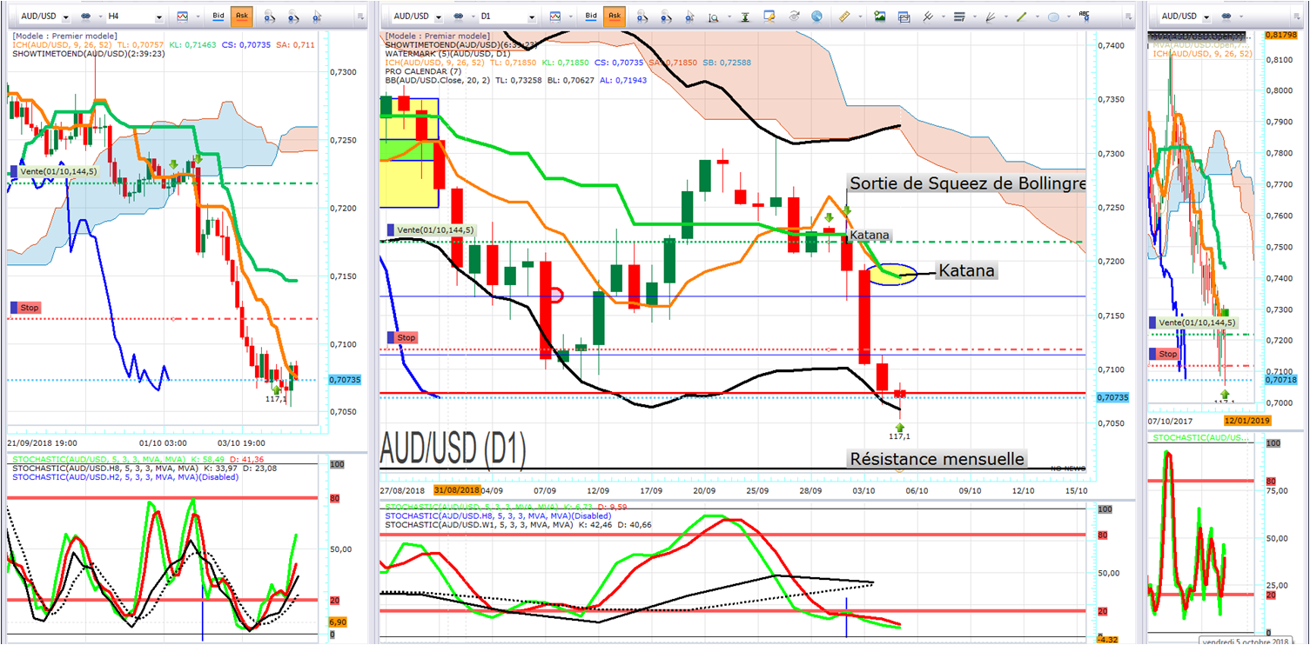This screenshot has height=645, width=1310.
Task: Click the orange 6,90 stochastic value tag
Action: (x=338, y=622)
